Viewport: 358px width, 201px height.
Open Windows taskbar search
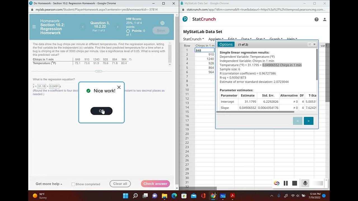135,196
